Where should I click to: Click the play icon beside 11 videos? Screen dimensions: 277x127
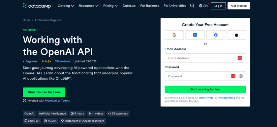click(x=90, y=114)
